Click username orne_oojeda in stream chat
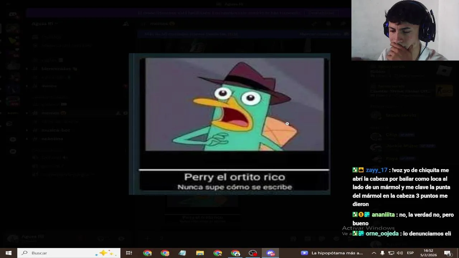459x258 pixels. [x=382, y=234]
